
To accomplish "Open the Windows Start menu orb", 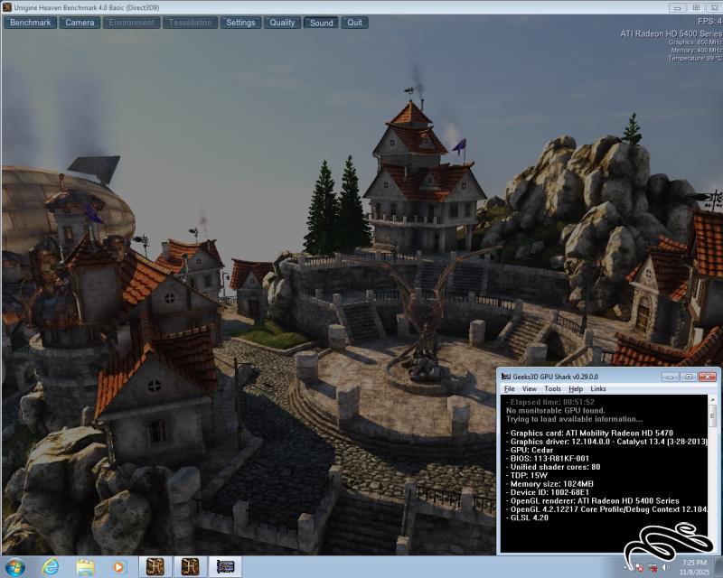I will [x=16, y=566].
